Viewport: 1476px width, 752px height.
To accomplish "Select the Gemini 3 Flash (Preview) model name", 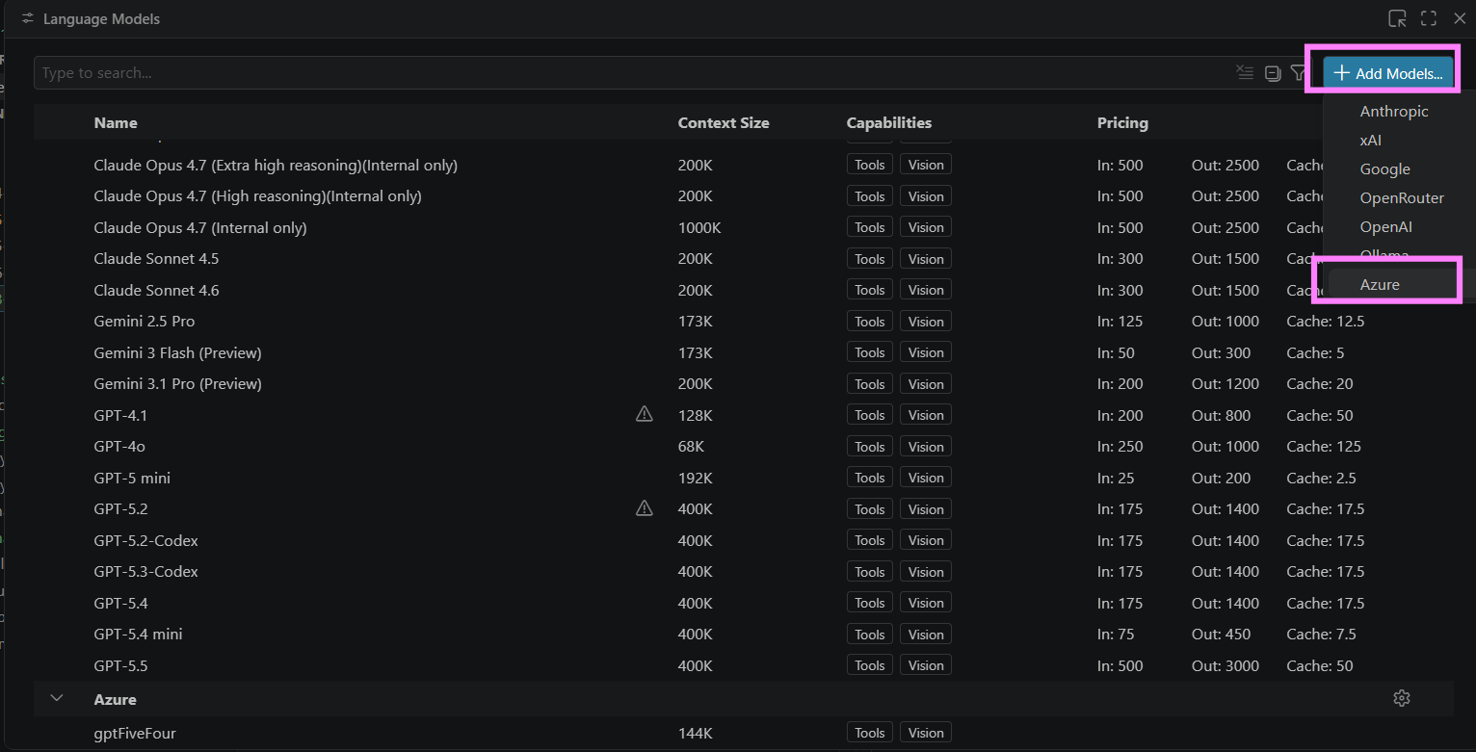I will coord(178,352).
